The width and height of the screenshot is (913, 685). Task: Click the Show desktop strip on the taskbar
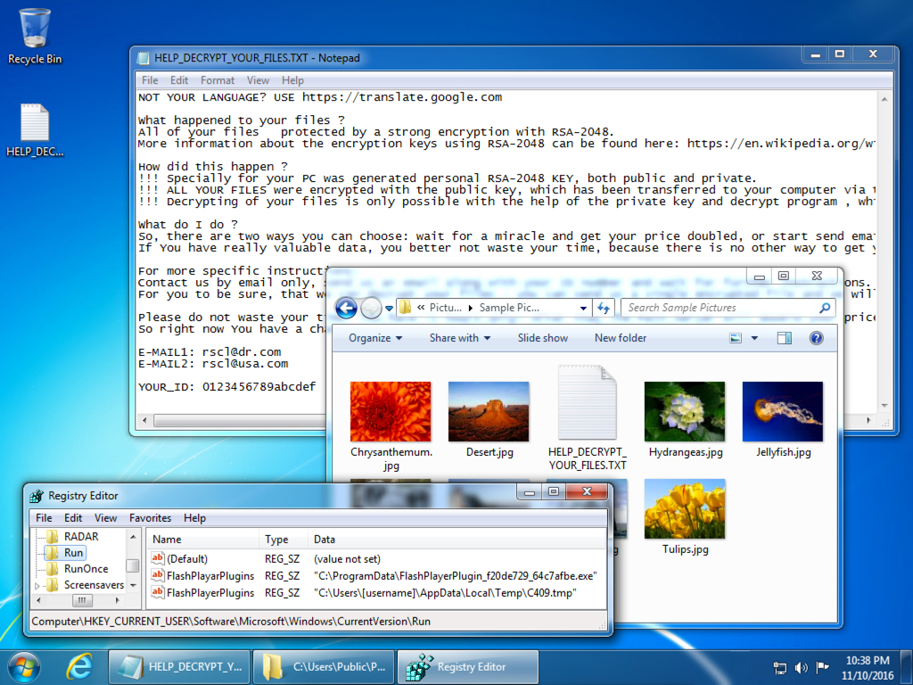(x=907, y=667)
